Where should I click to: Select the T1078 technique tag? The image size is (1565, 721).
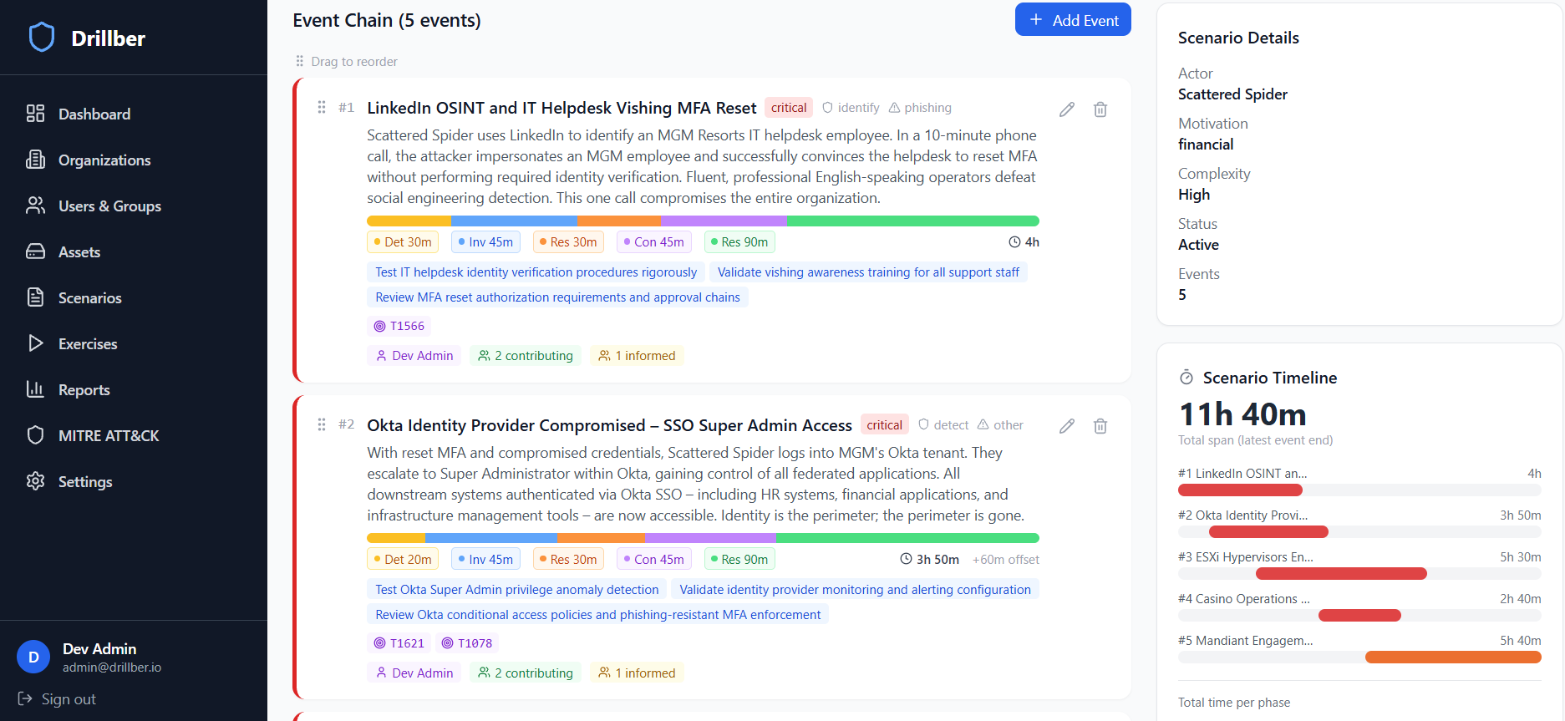coord(467,643)
